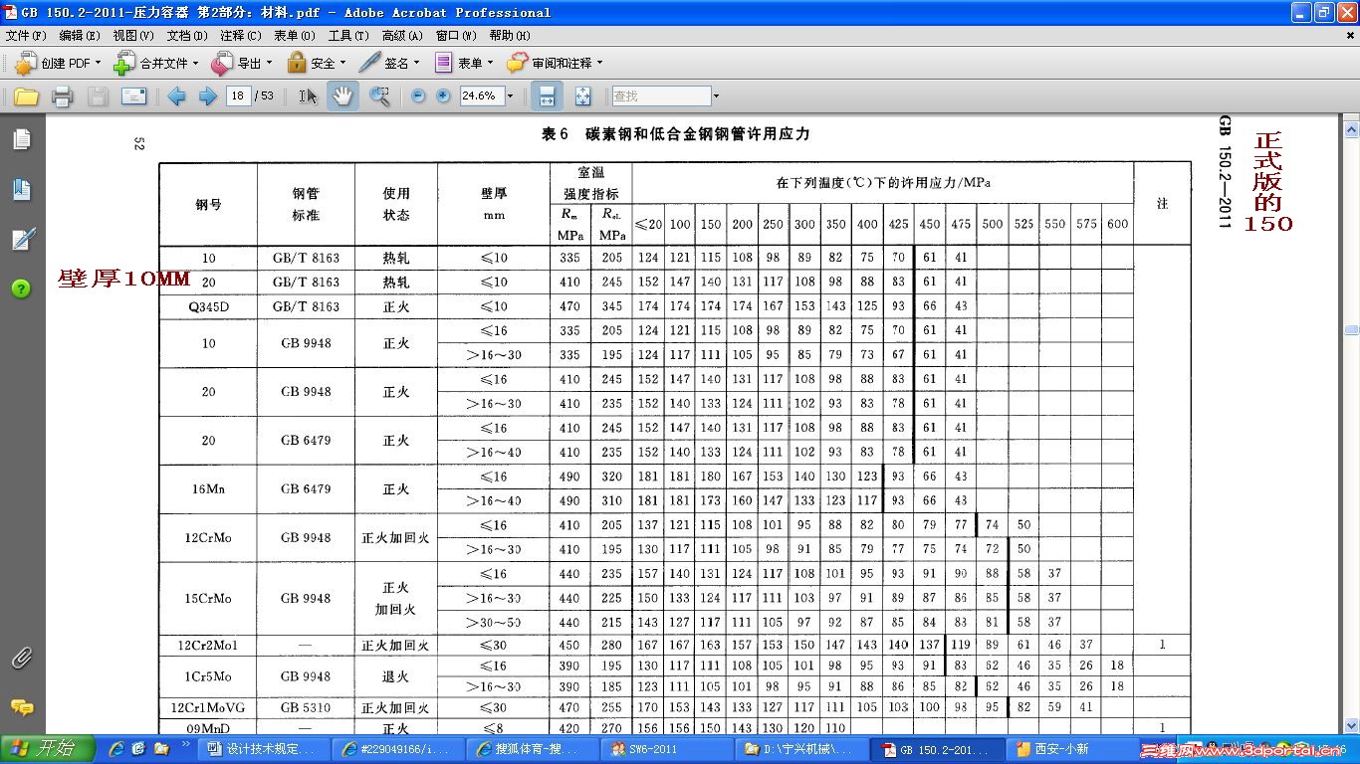
Task: Activate the Select tool arrow icon
Action: 307,95
